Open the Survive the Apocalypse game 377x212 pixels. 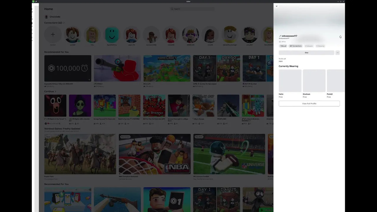216,68
